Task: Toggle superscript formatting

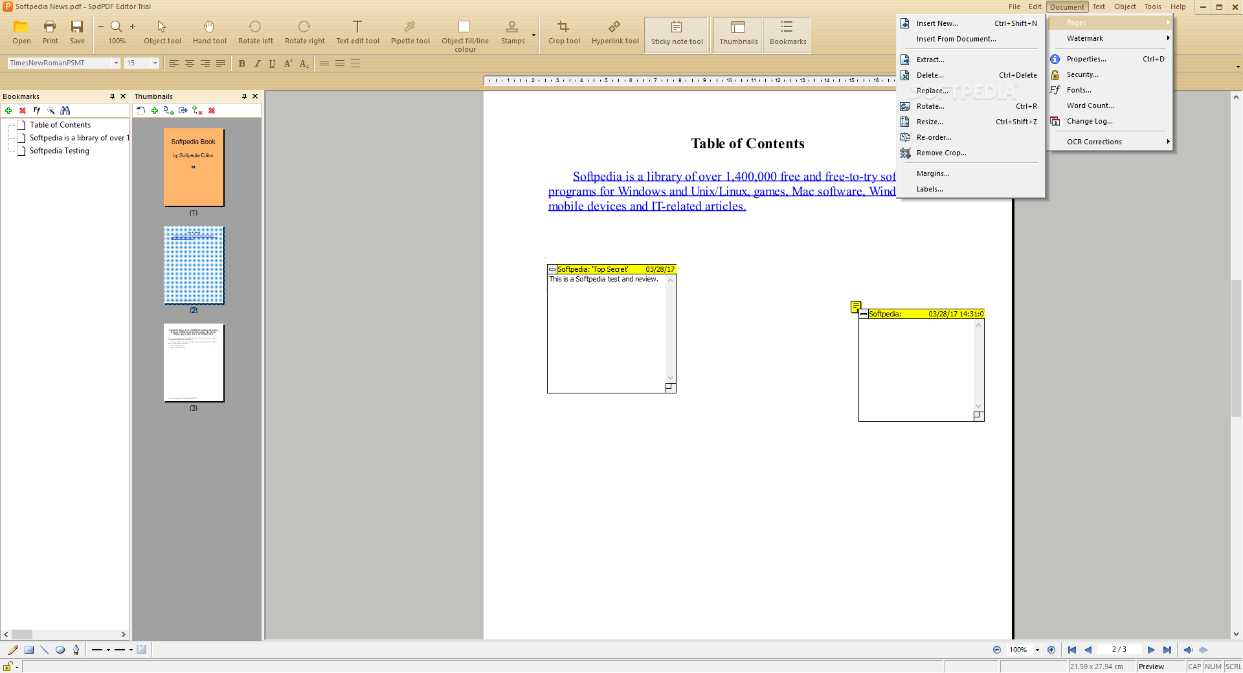Action: click(288, 63)
